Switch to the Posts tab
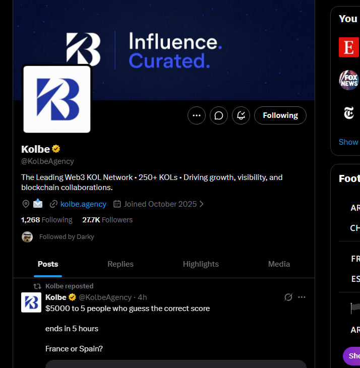360x368 pixels. (x=48, y=264)
